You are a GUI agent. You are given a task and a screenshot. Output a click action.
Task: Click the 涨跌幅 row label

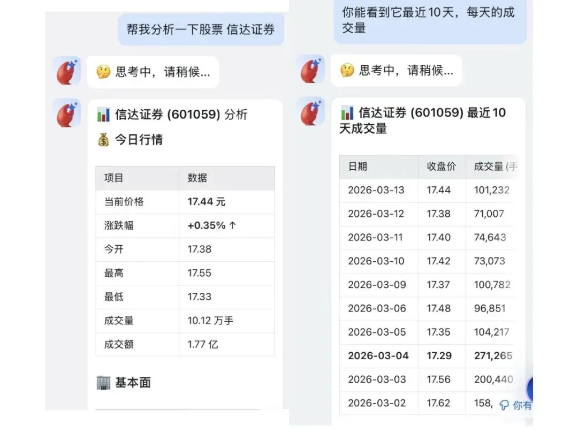119,225
